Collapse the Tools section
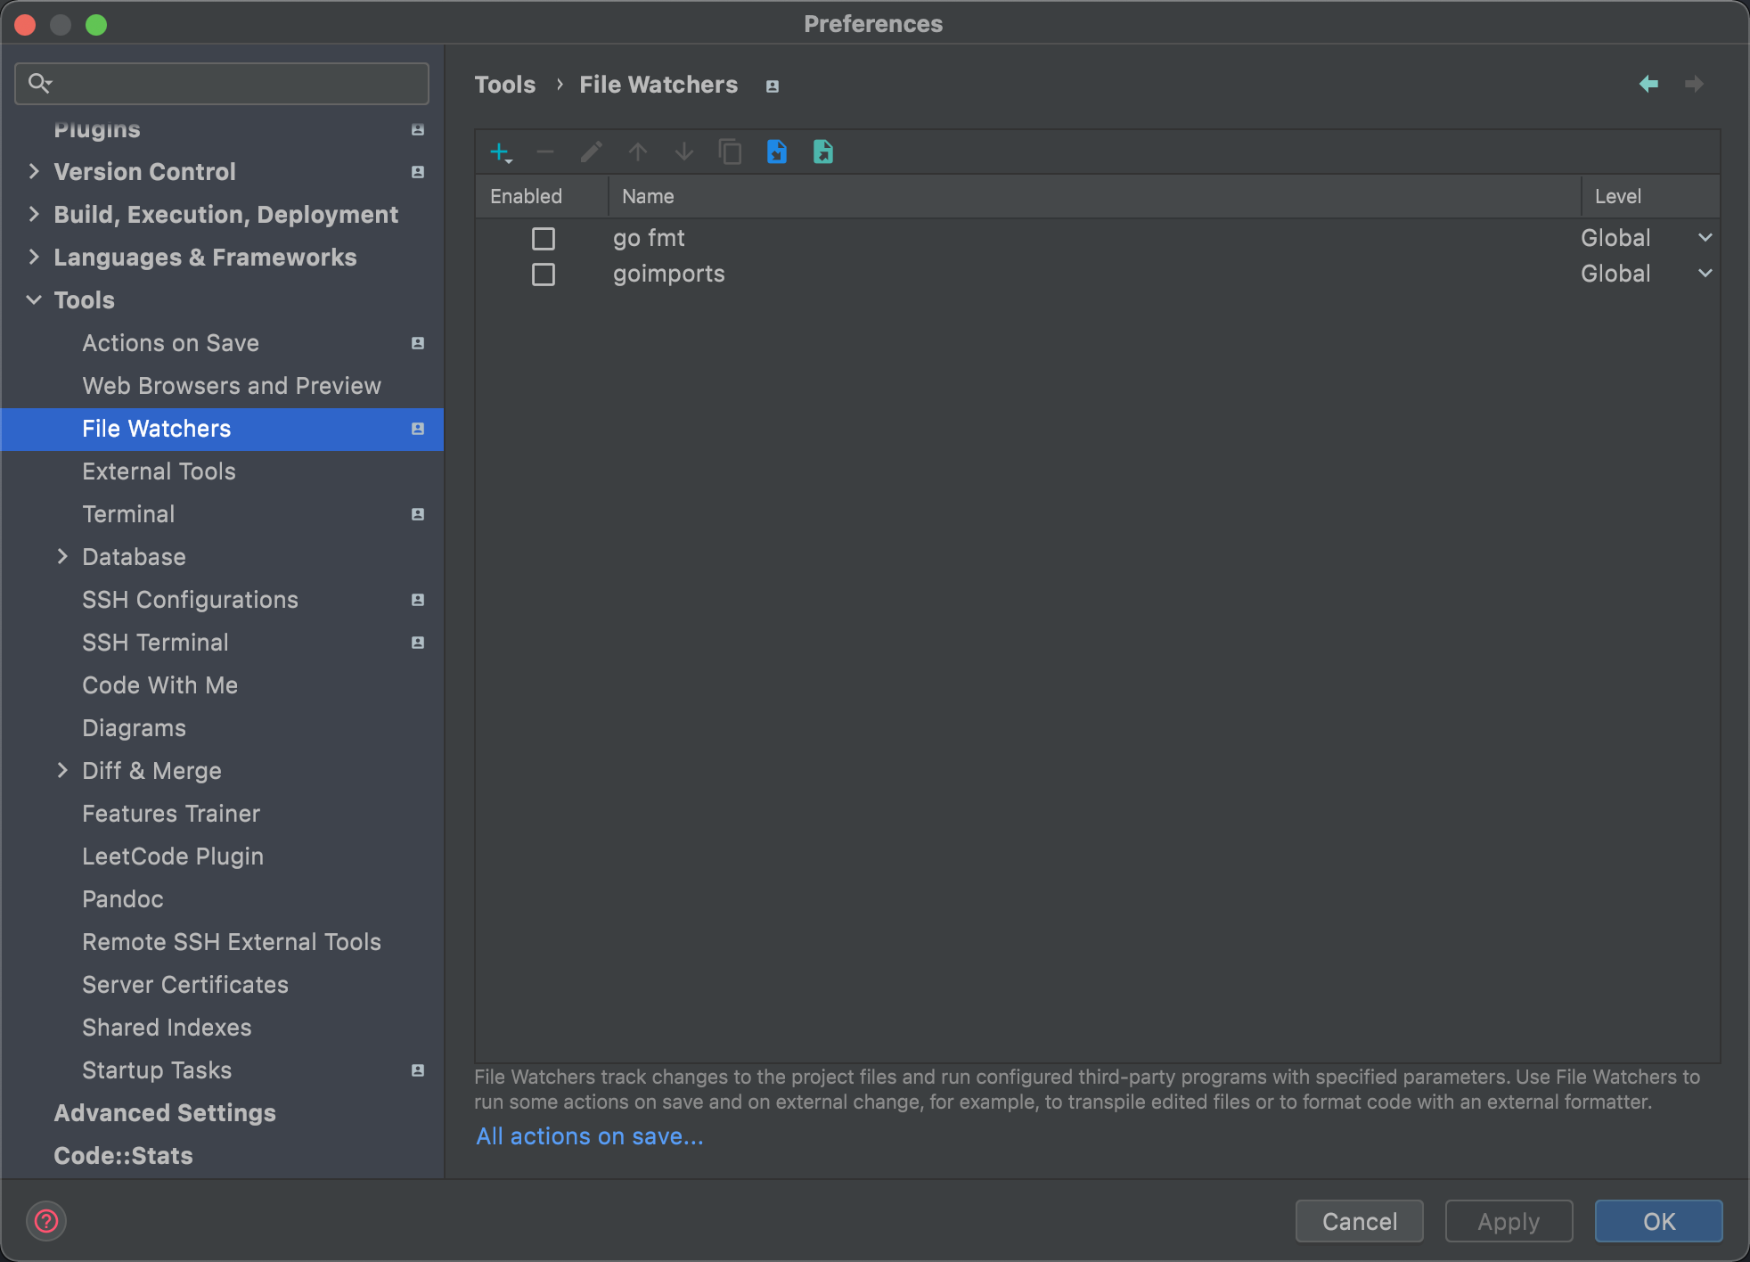The height and width of the screenshot is (1262, 1750). pyautogui.click(x=34, y=299)
